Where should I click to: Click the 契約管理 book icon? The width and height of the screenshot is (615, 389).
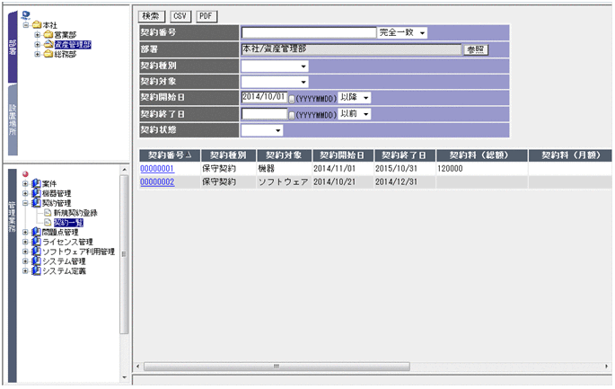pyautogui.click(x=36, y=203)
